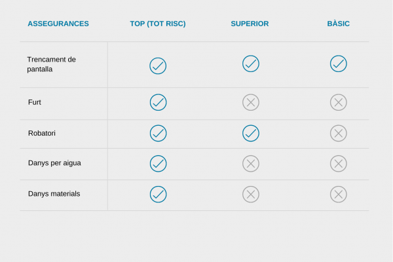Select the SUPERIOR plan header
The image size is (393, 262).
point(250,24)
